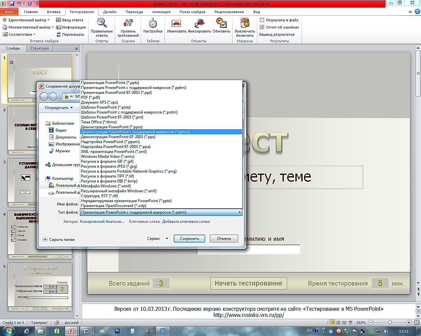Image resolution: width=421 pixels, height=336 pixels.
Task: Enable Результаты в файл checkbox
Action: click(x=262, y=20)
